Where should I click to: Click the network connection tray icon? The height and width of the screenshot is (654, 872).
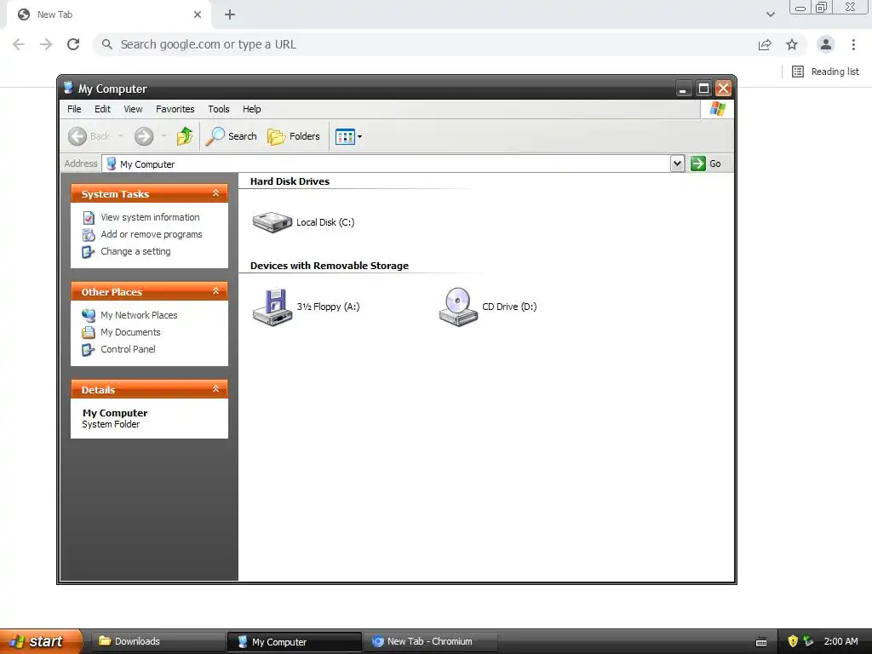click(x=808, y=641)
